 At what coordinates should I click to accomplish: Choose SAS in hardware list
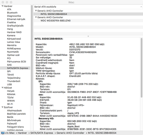point(9,65)
